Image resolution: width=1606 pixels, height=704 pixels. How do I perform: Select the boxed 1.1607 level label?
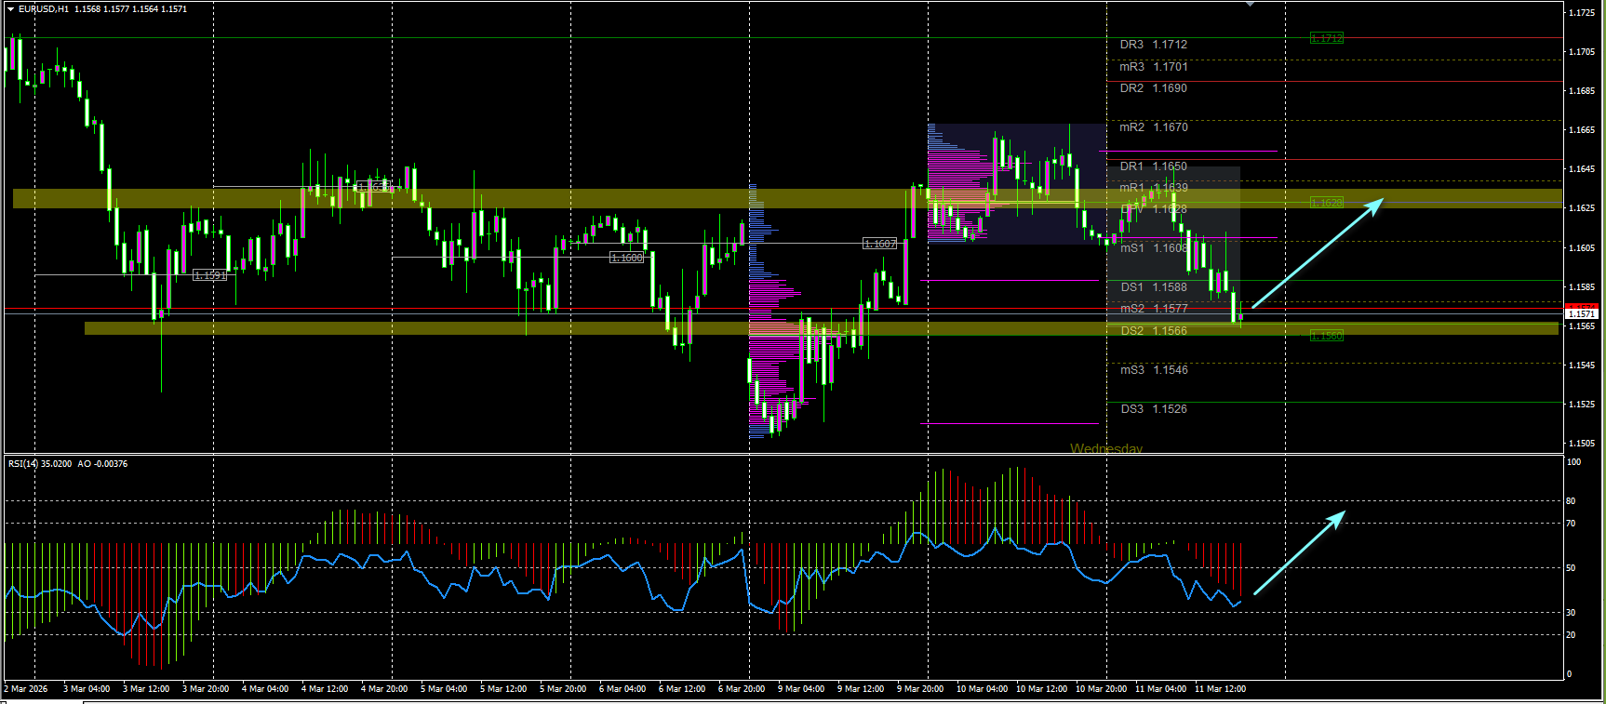tap(880, 244)
